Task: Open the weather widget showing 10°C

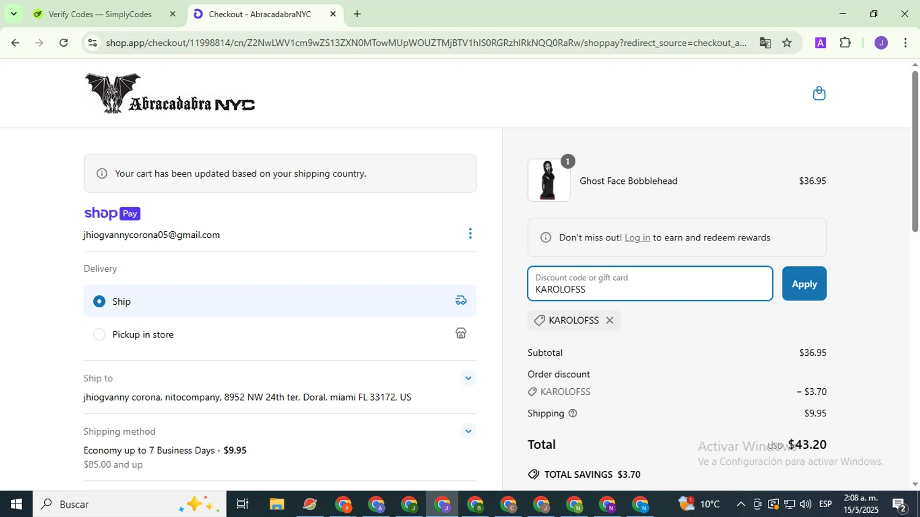Action: pyautogui.click(x=699, y=504)
